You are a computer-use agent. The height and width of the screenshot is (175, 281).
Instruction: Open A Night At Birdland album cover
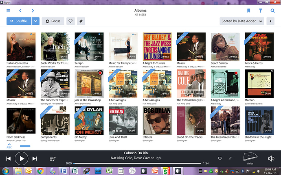[x=225, y=84]
